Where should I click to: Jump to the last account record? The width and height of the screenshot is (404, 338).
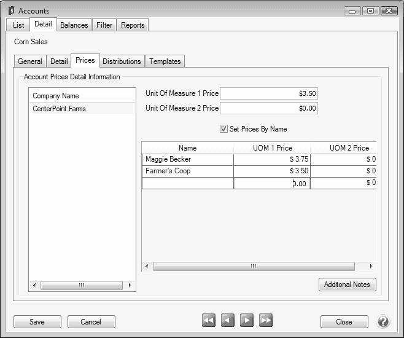click(x=265, y=320)
